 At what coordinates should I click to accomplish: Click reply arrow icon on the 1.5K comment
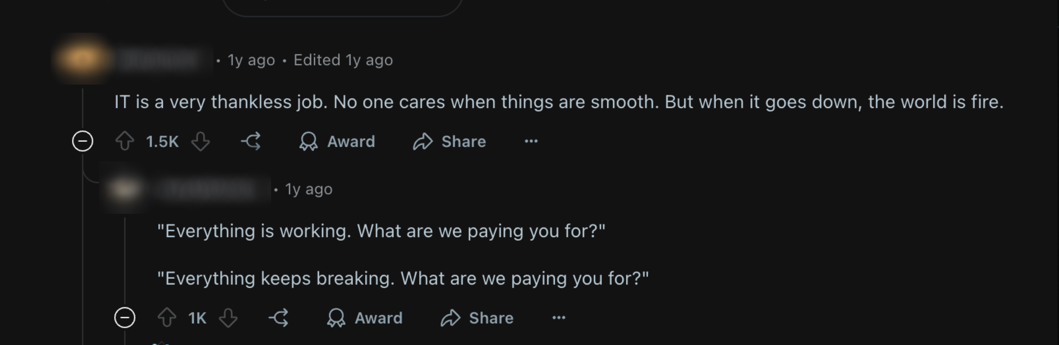251,141
